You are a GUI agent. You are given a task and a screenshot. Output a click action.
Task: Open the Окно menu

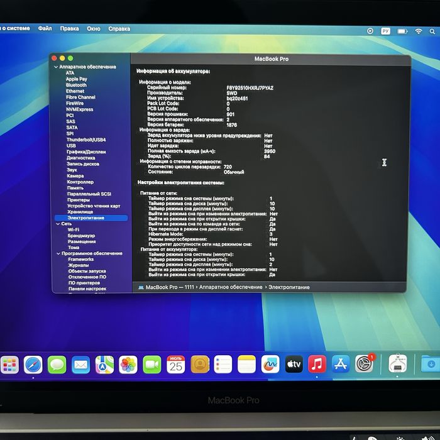coord(94,29)
